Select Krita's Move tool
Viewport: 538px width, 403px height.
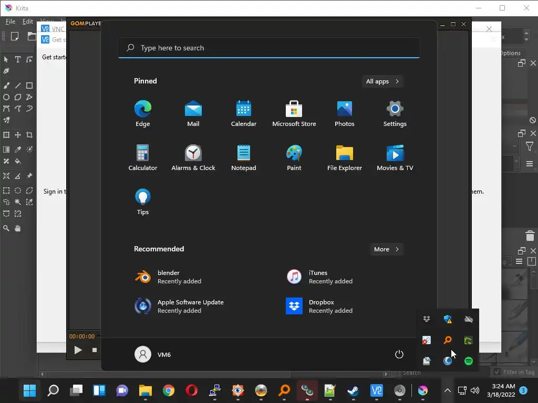tap(18, 135)
